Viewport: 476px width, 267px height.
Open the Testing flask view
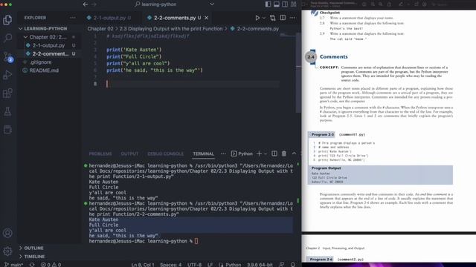(7, 111)
